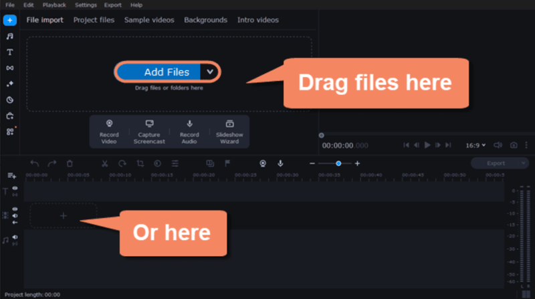Click the timeline zoom slider handle
Viewport: 535px width, 299px height.
click(338, 163)
